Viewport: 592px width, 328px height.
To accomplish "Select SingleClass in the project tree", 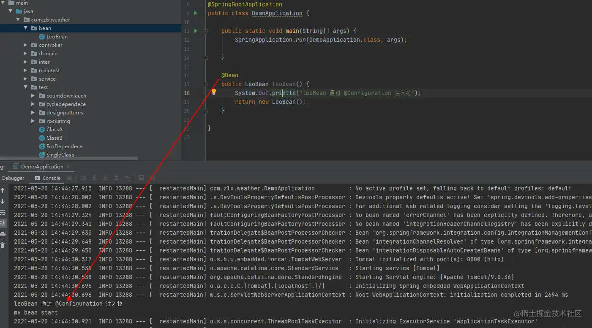I will tap(60, 155).
